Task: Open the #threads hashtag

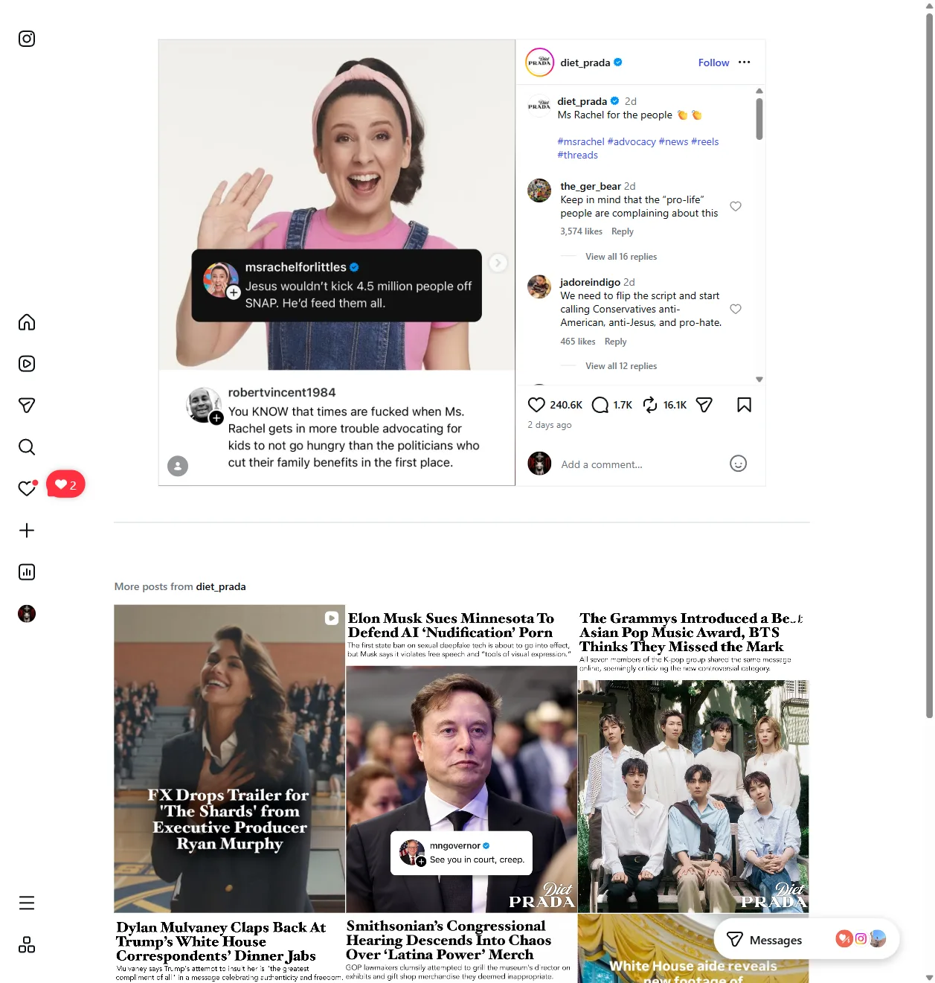Action: (x=578, y=155)
